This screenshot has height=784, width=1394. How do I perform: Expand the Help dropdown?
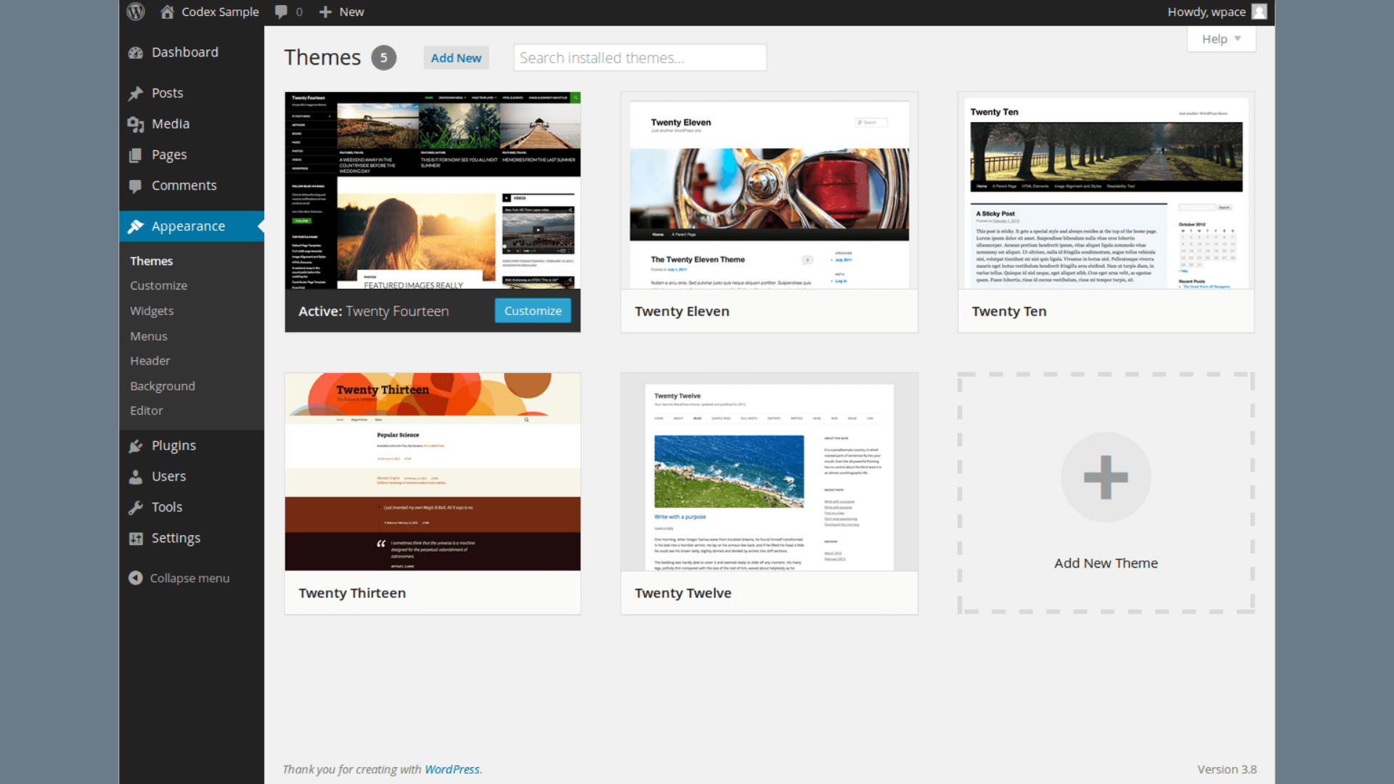(1221, 39)
